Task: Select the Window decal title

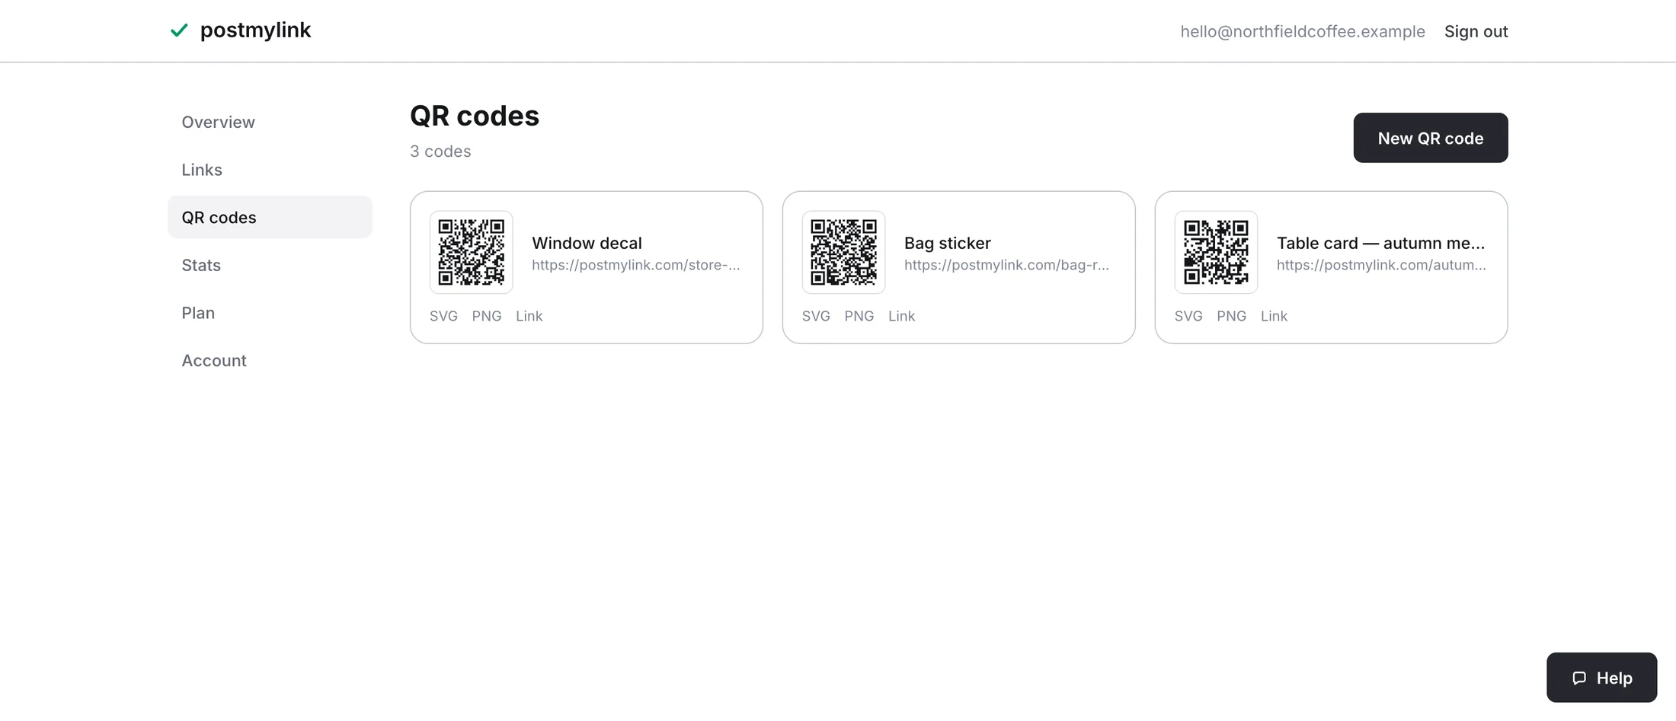Action: coord(587,243)
